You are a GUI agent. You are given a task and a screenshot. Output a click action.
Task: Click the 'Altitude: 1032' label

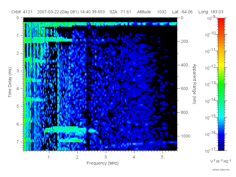[152, 12]
